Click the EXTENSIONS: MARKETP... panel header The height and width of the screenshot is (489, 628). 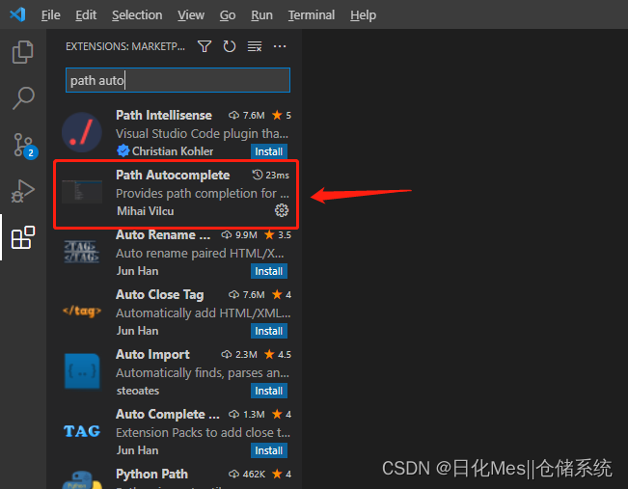tap(125, 46)
